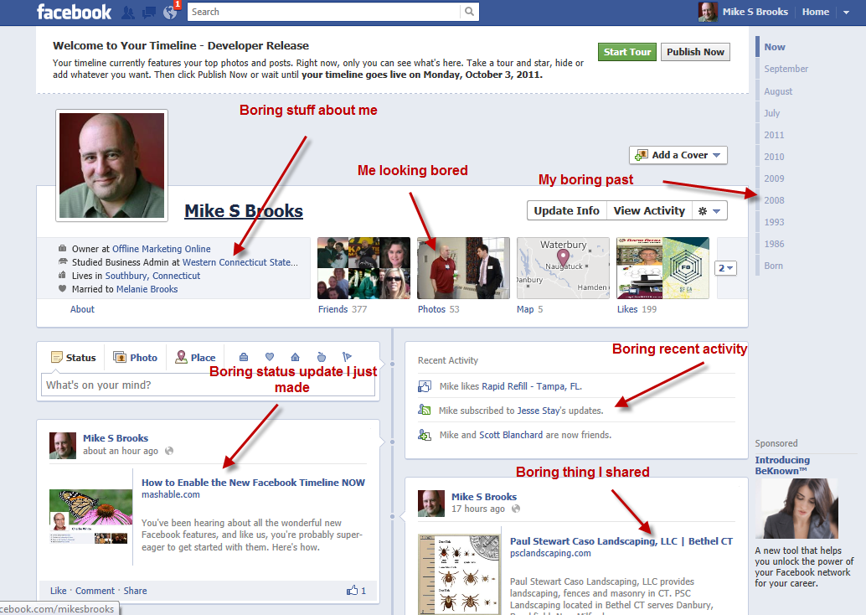Screen dimensions: 866x615
Task: Open messages icon in top bar
Action: (149, 13)
